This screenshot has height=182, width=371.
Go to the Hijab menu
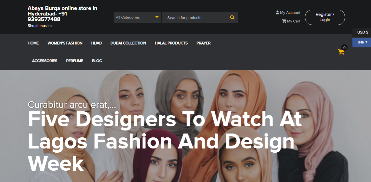96,43
